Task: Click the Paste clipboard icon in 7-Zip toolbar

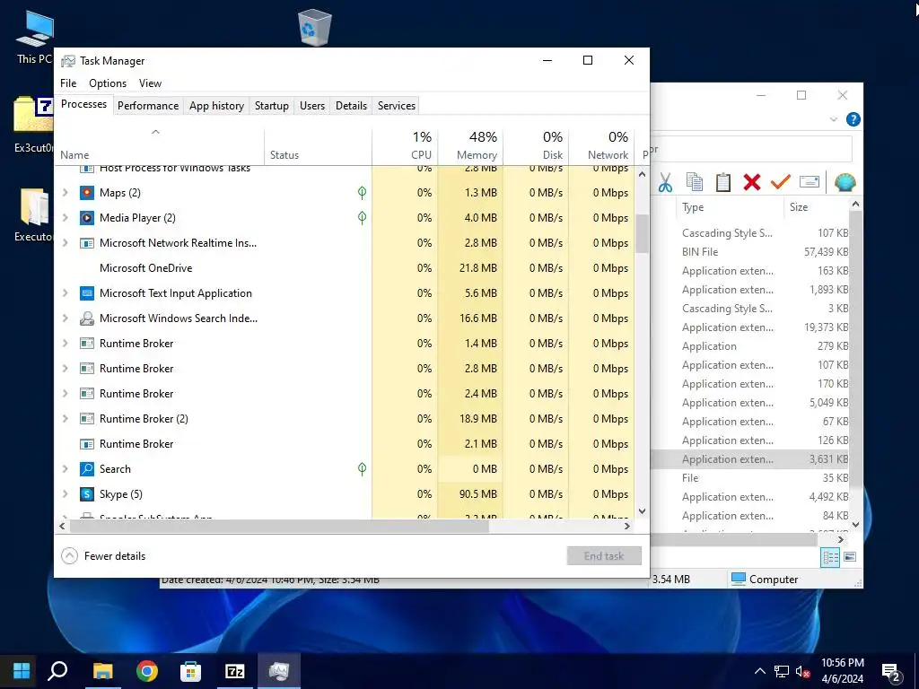Action: coord(723,182)
